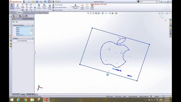Select the Smart Dimension tool
Screen dimensions: 181x102
point(18,7)
